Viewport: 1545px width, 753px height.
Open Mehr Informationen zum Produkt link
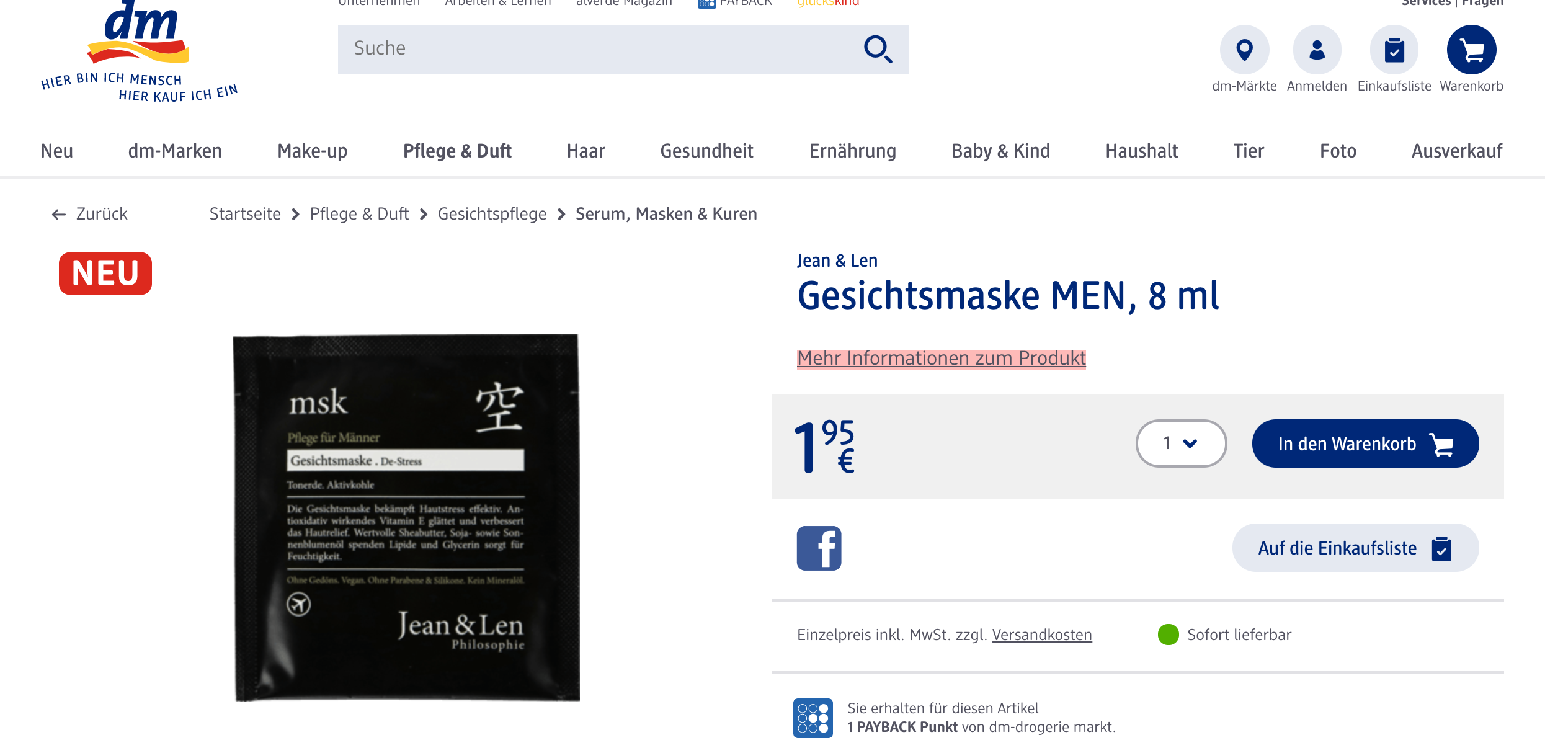[x=941, y=358]
